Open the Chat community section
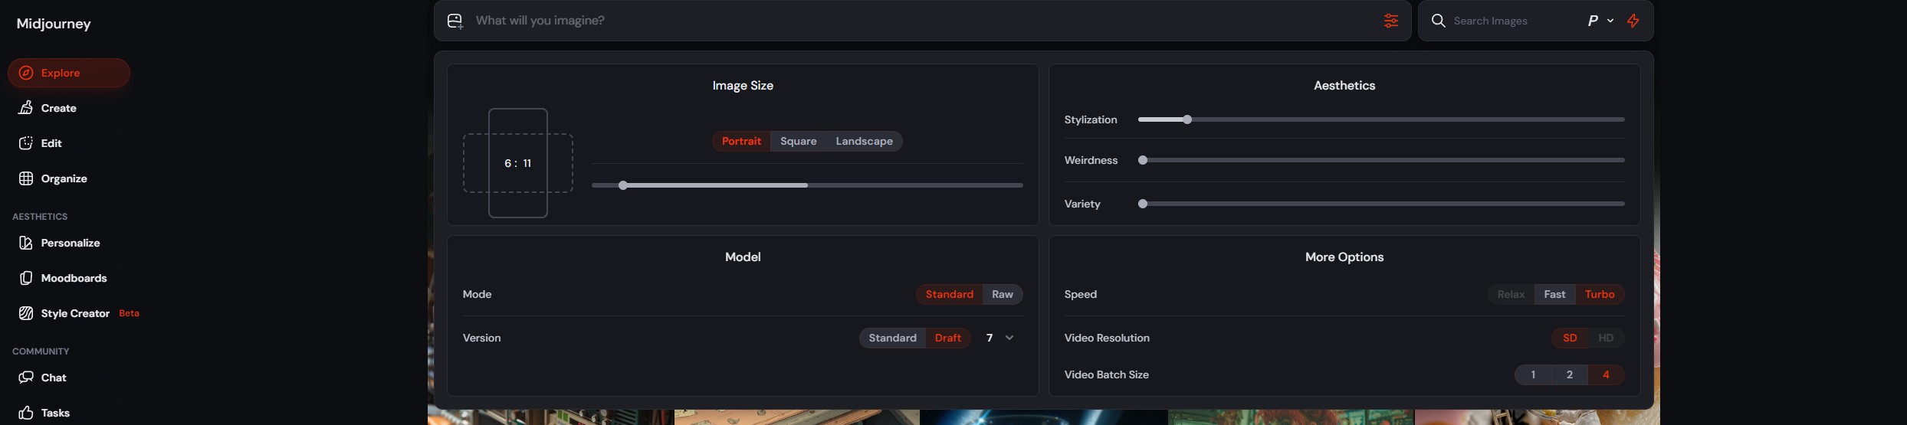The height and width of the screenshot is (425, 1907). point(53,378)
